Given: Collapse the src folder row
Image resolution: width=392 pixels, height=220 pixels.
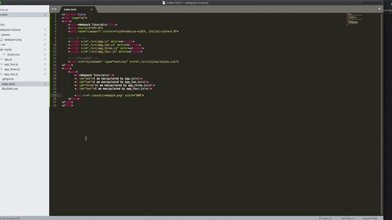Looking at the screenshot, I should click(3, 45).
